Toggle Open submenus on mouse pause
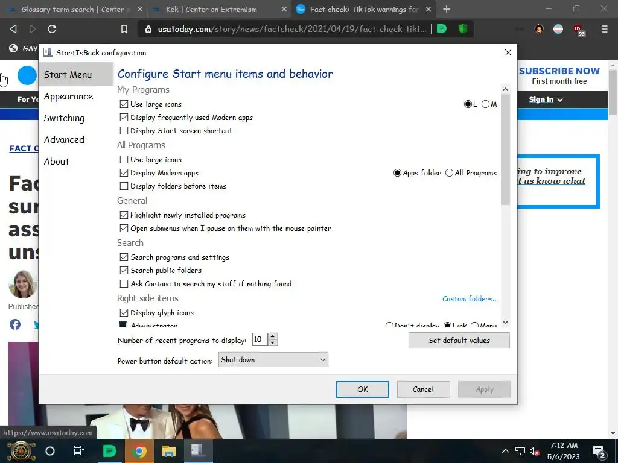This screenshot has width=618, height=463. pyautogui.click(x=124, y=228)
